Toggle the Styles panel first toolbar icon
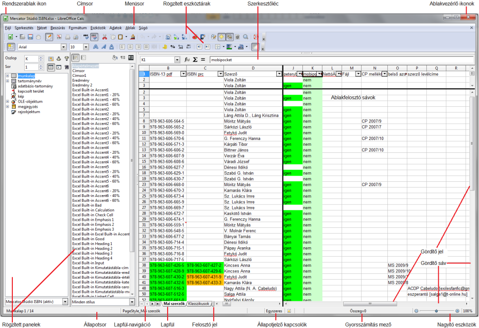 coord(75,57)
